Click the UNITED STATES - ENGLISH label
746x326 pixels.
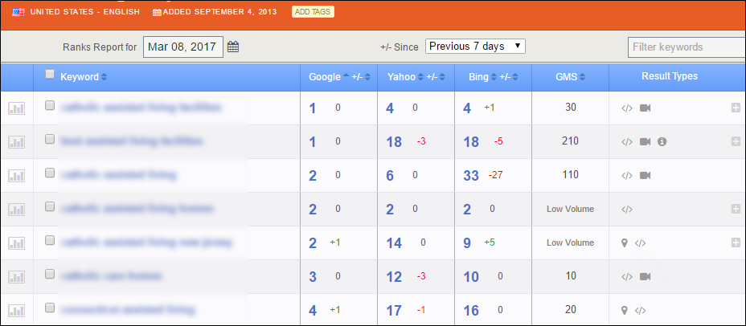(x=85, y=12)
